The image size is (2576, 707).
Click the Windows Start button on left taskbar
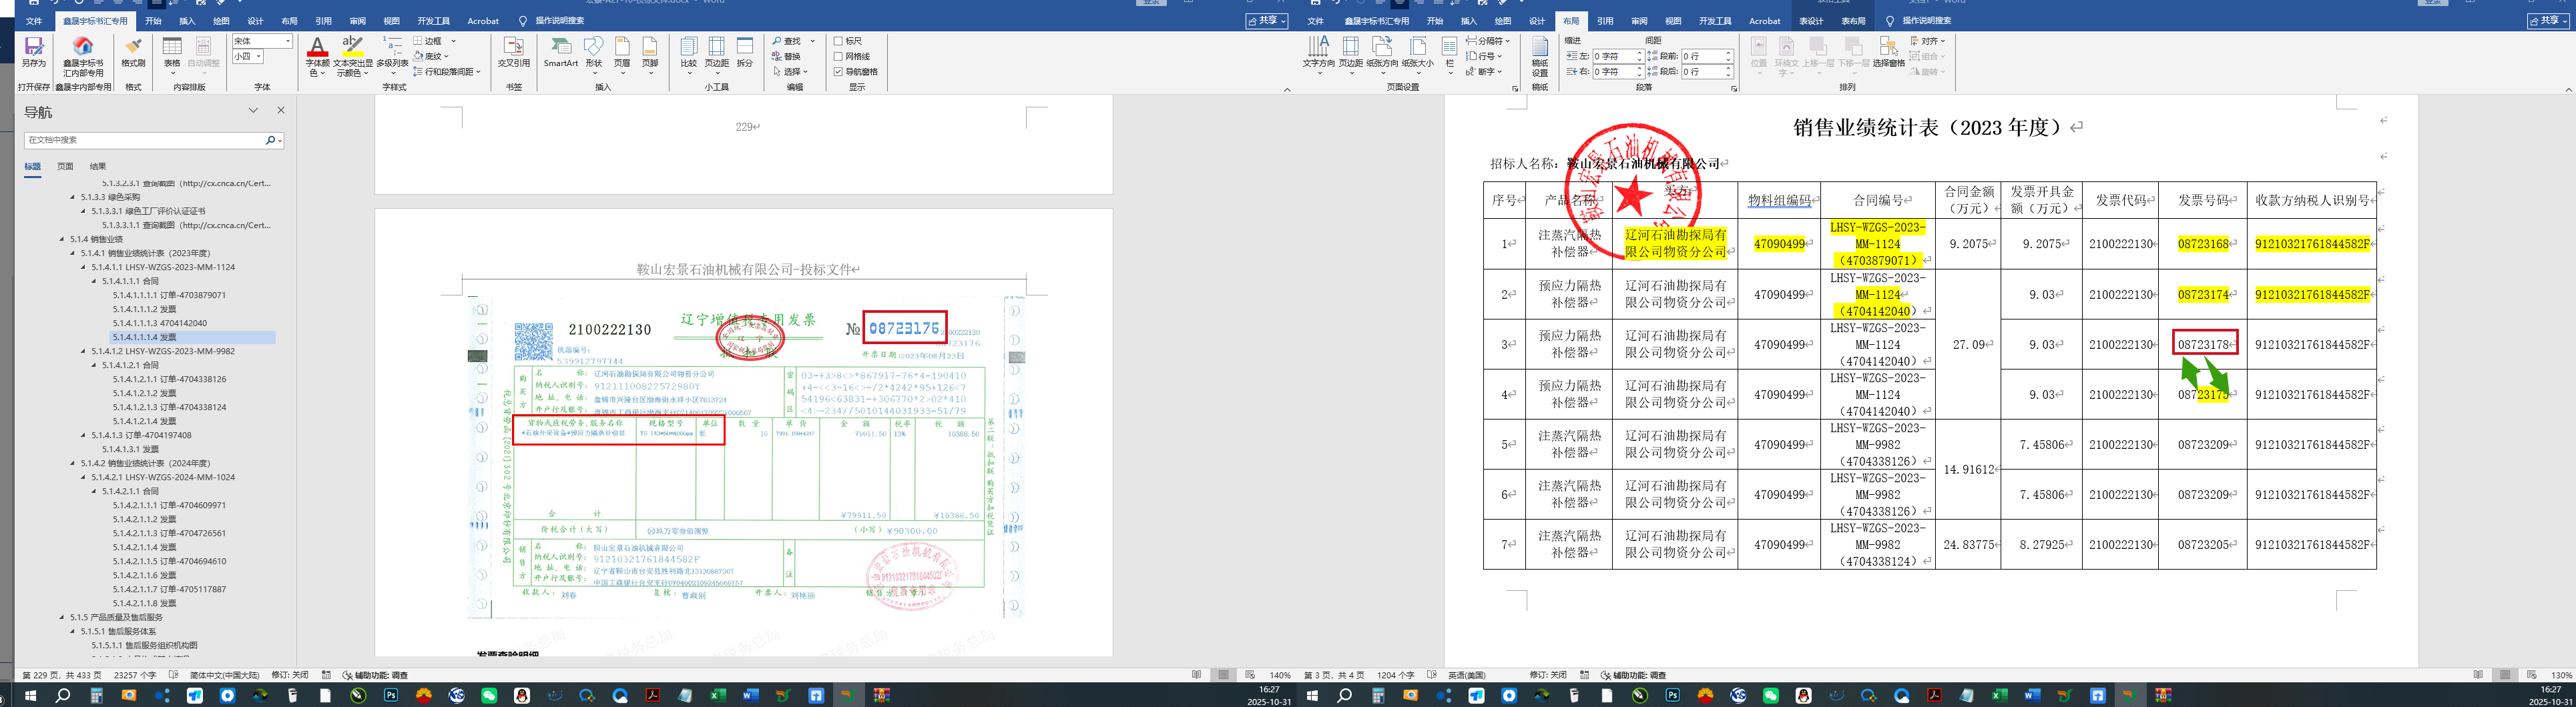pos(30,695)
